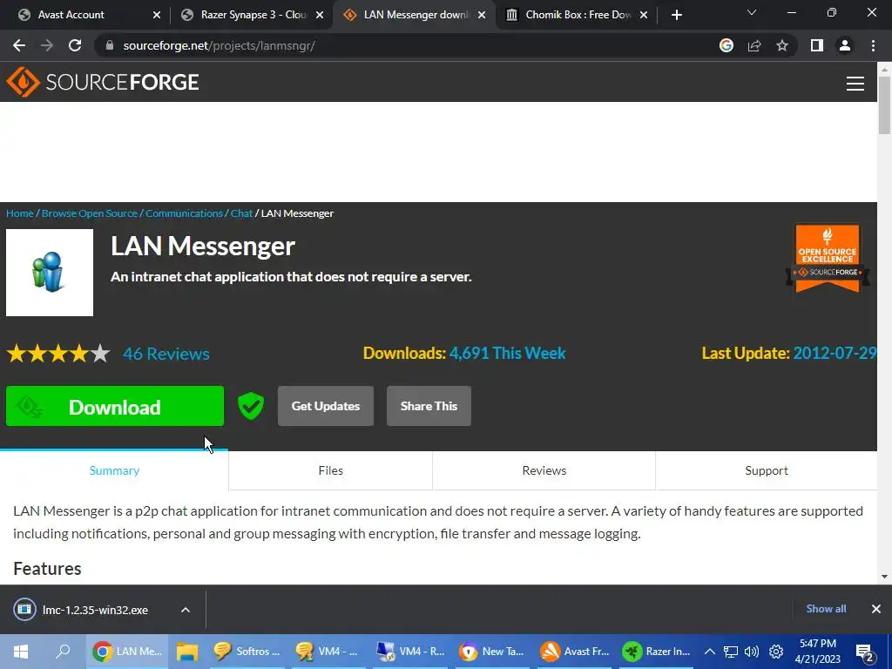Open Softros messenger from taskbar
The image size is (892, 669).
pos(247,652)
